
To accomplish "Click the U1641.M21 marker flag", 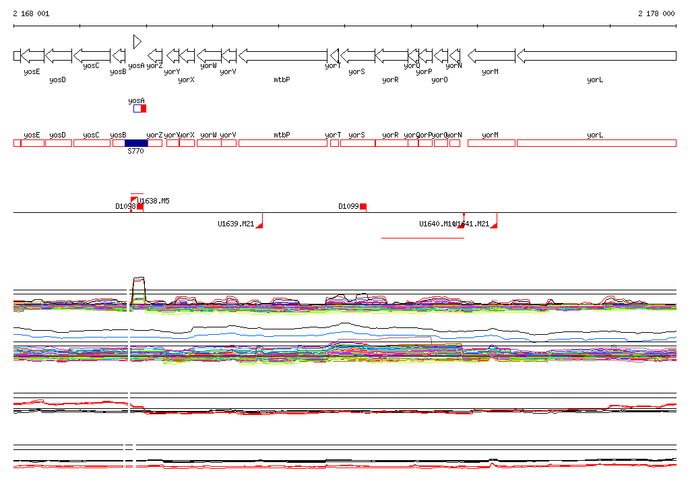I will (x=494, y=224).
